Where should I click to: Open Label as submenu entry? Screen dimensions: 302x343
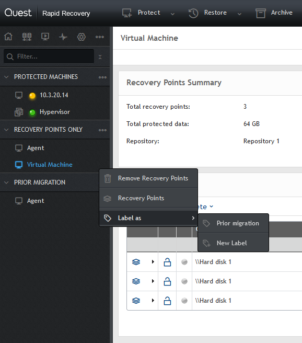point(148,218)
